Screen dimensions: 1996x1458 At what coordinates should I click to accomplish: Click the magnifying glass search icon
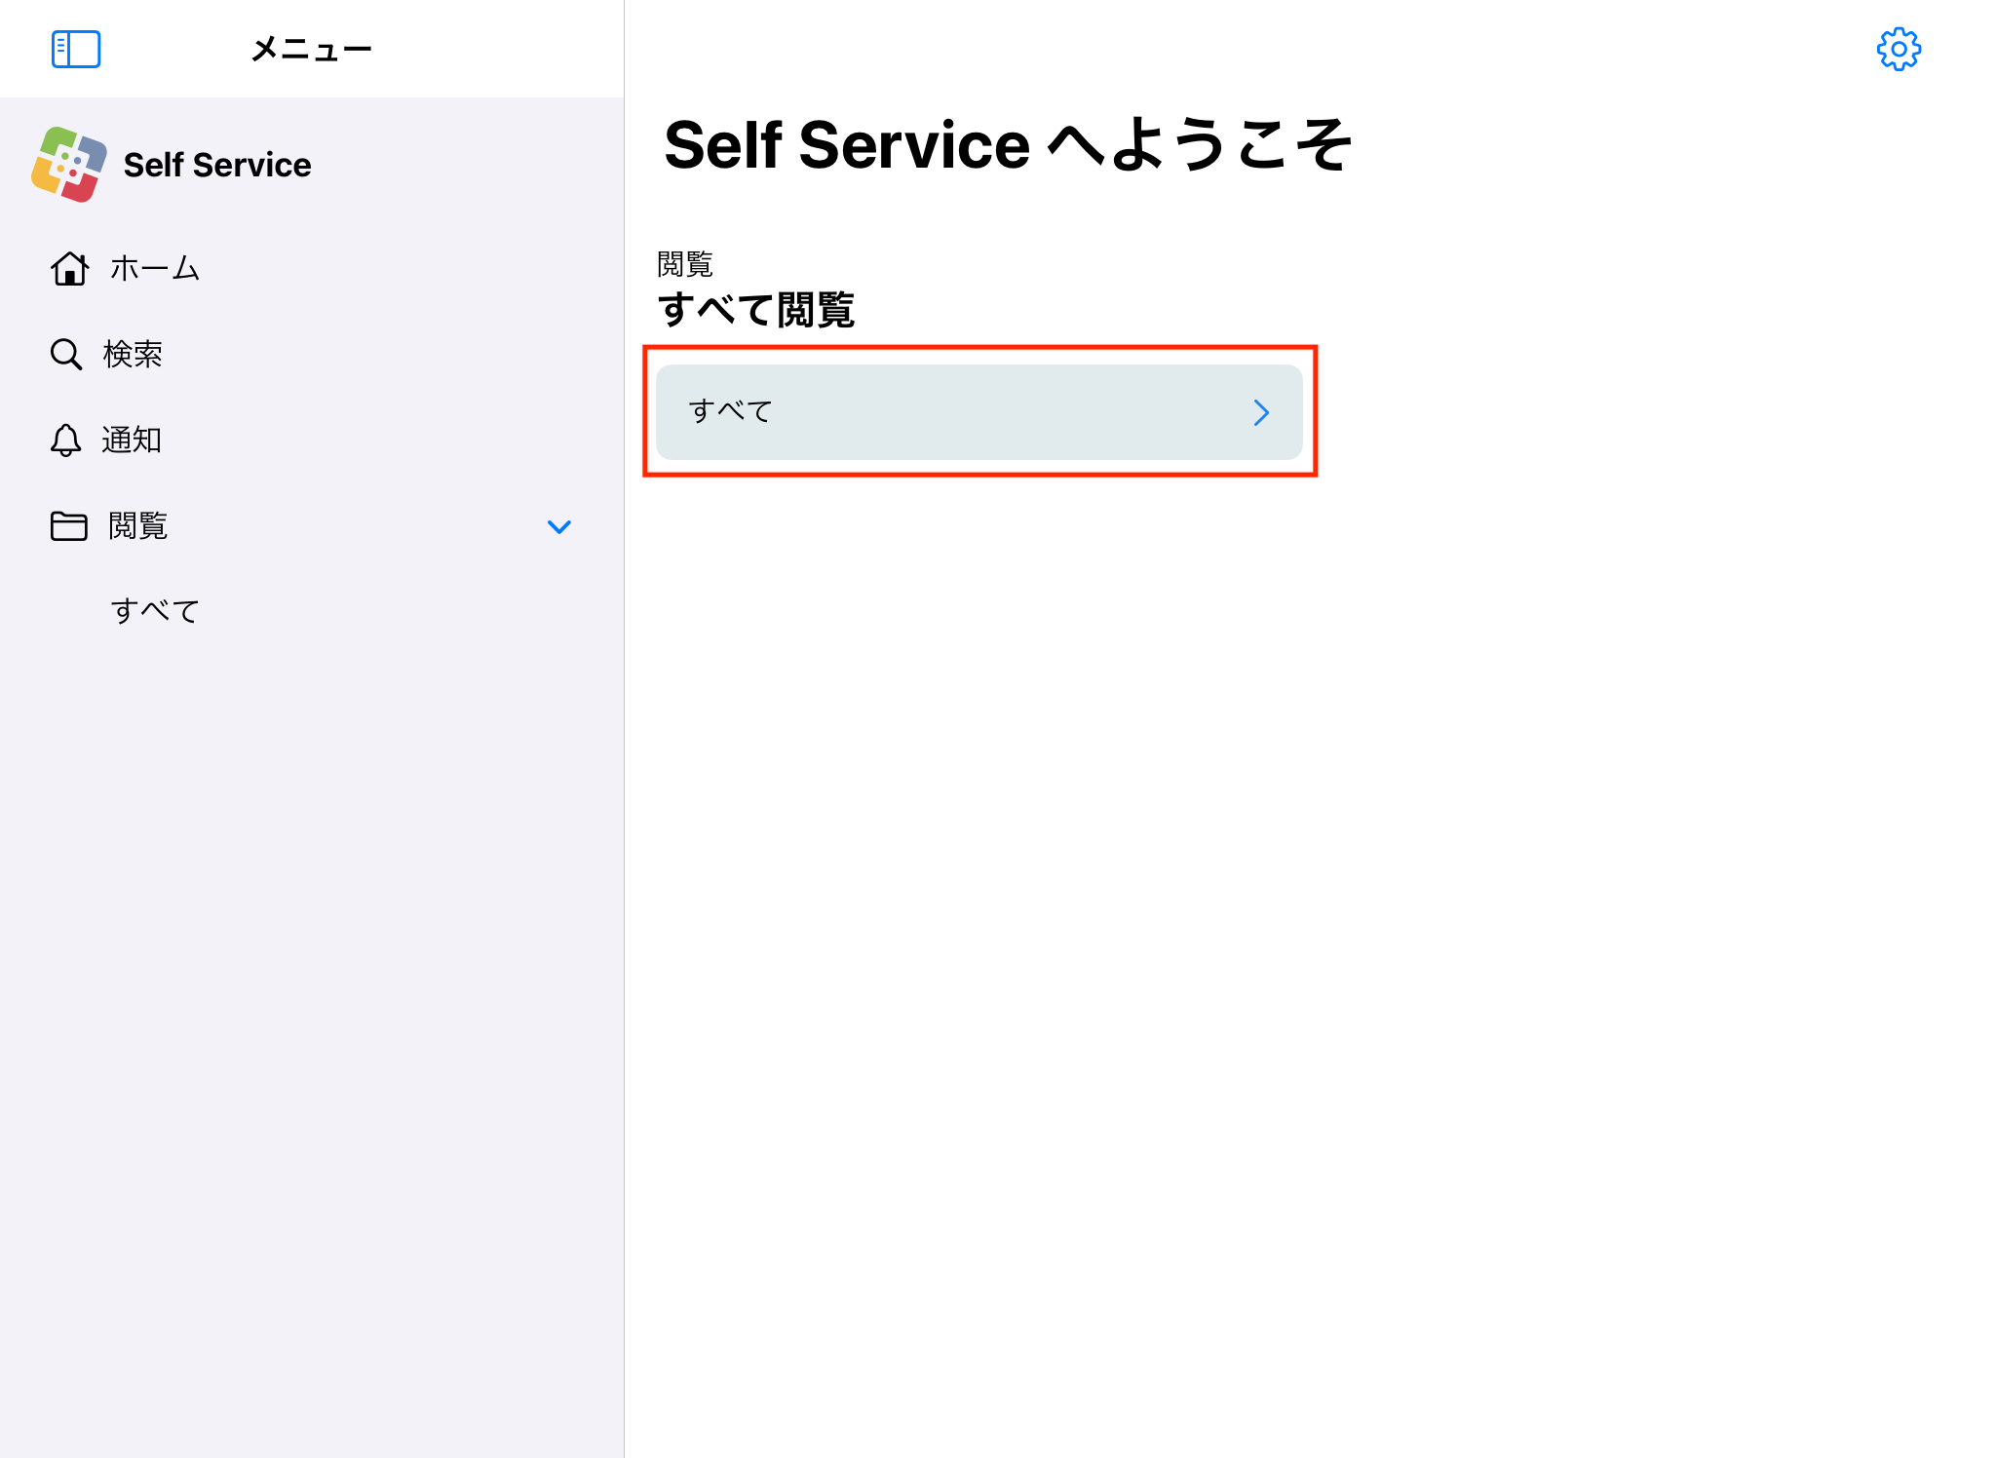tap(66, 354)
